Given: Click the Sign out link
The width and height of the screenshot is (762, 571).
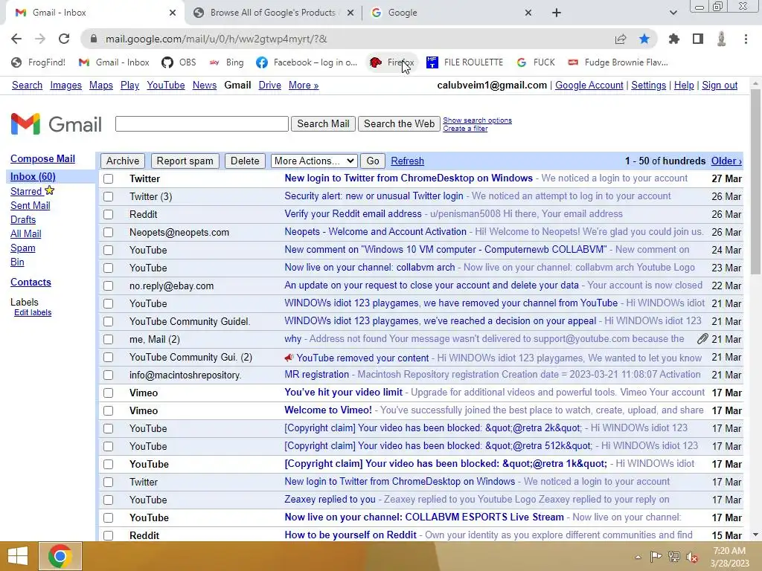Looking at the screenshot, I should pyautogui.click(x=720, y=85).
